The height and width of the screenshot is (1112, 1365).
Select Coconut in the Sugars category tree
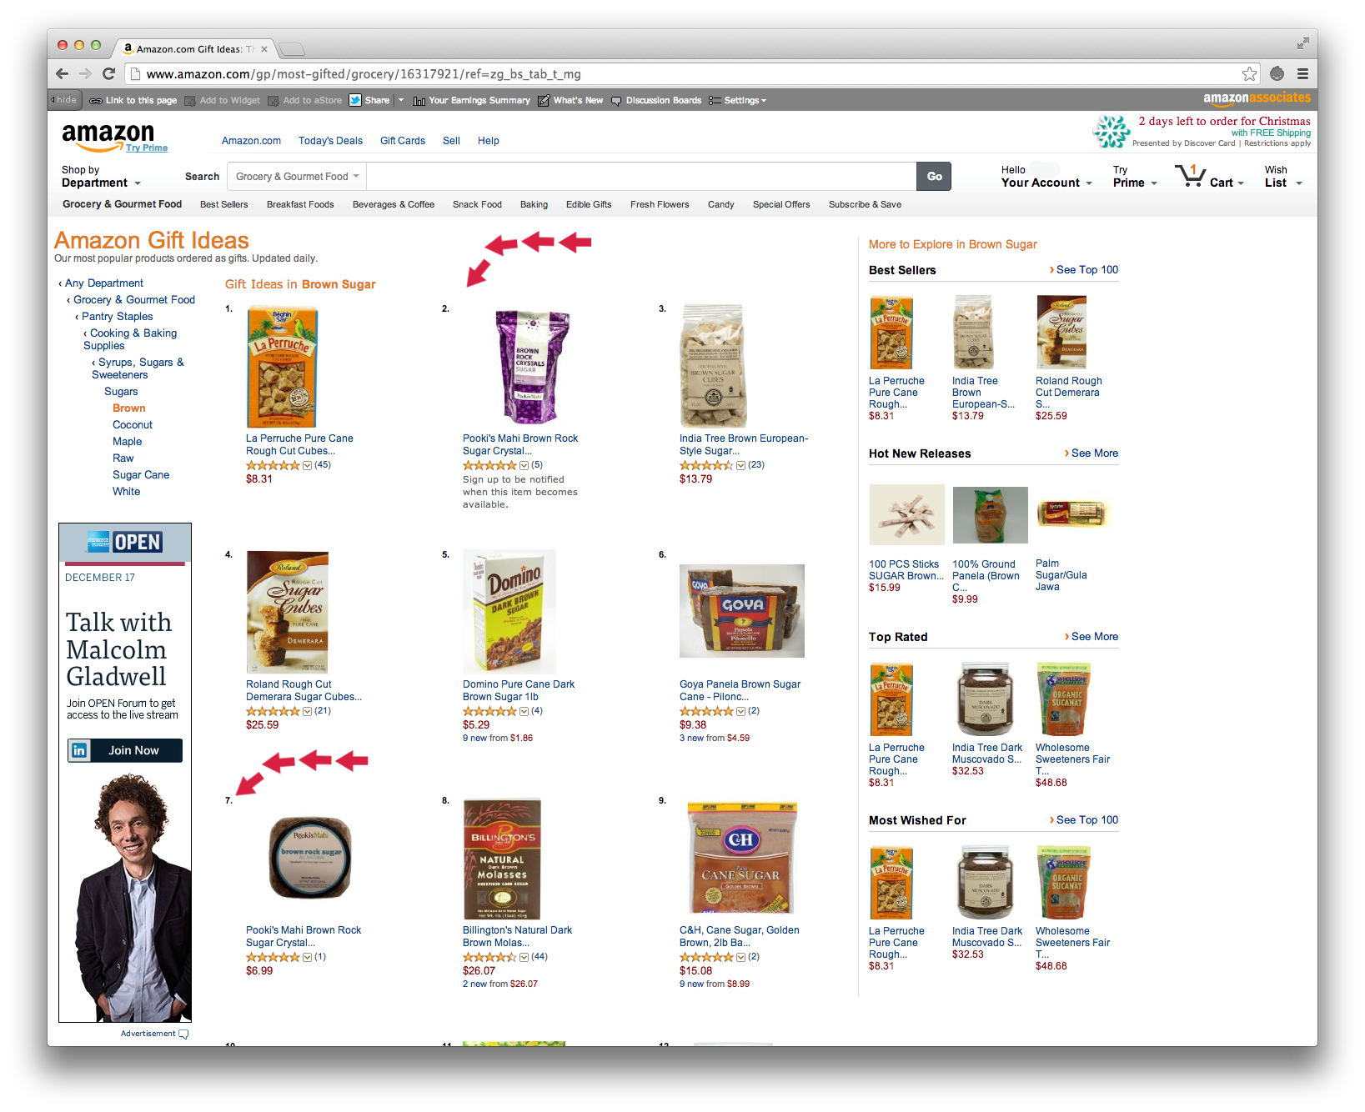(133, 425)
